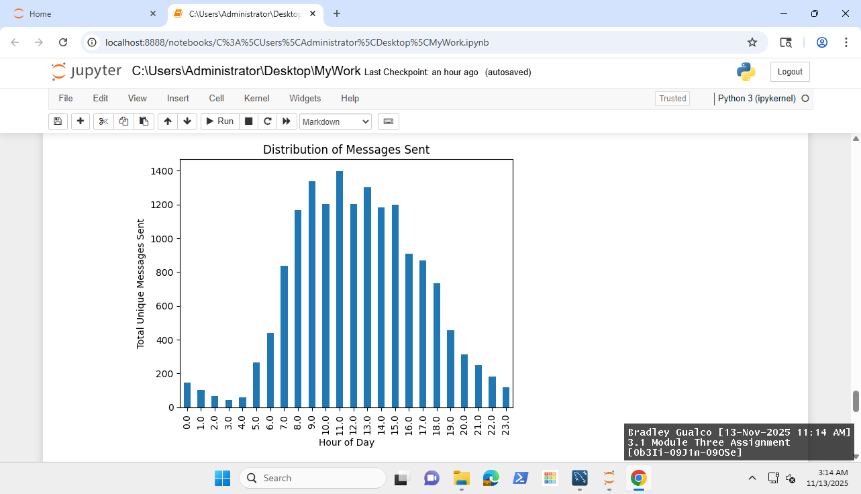Image resolution: width=861 pixels, height=494 pixels.
Task: Open the command palette keyboard icon
Action: click(x=389, y=121)
